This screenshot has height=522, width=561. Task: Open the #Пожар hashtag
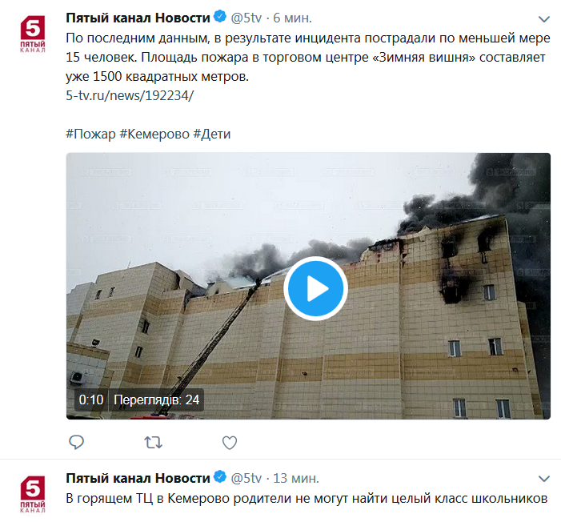coord(91,134)
